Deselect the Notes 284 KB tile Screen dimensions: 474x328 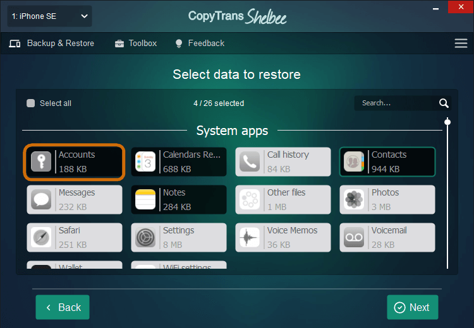click(x=179, y=199)
